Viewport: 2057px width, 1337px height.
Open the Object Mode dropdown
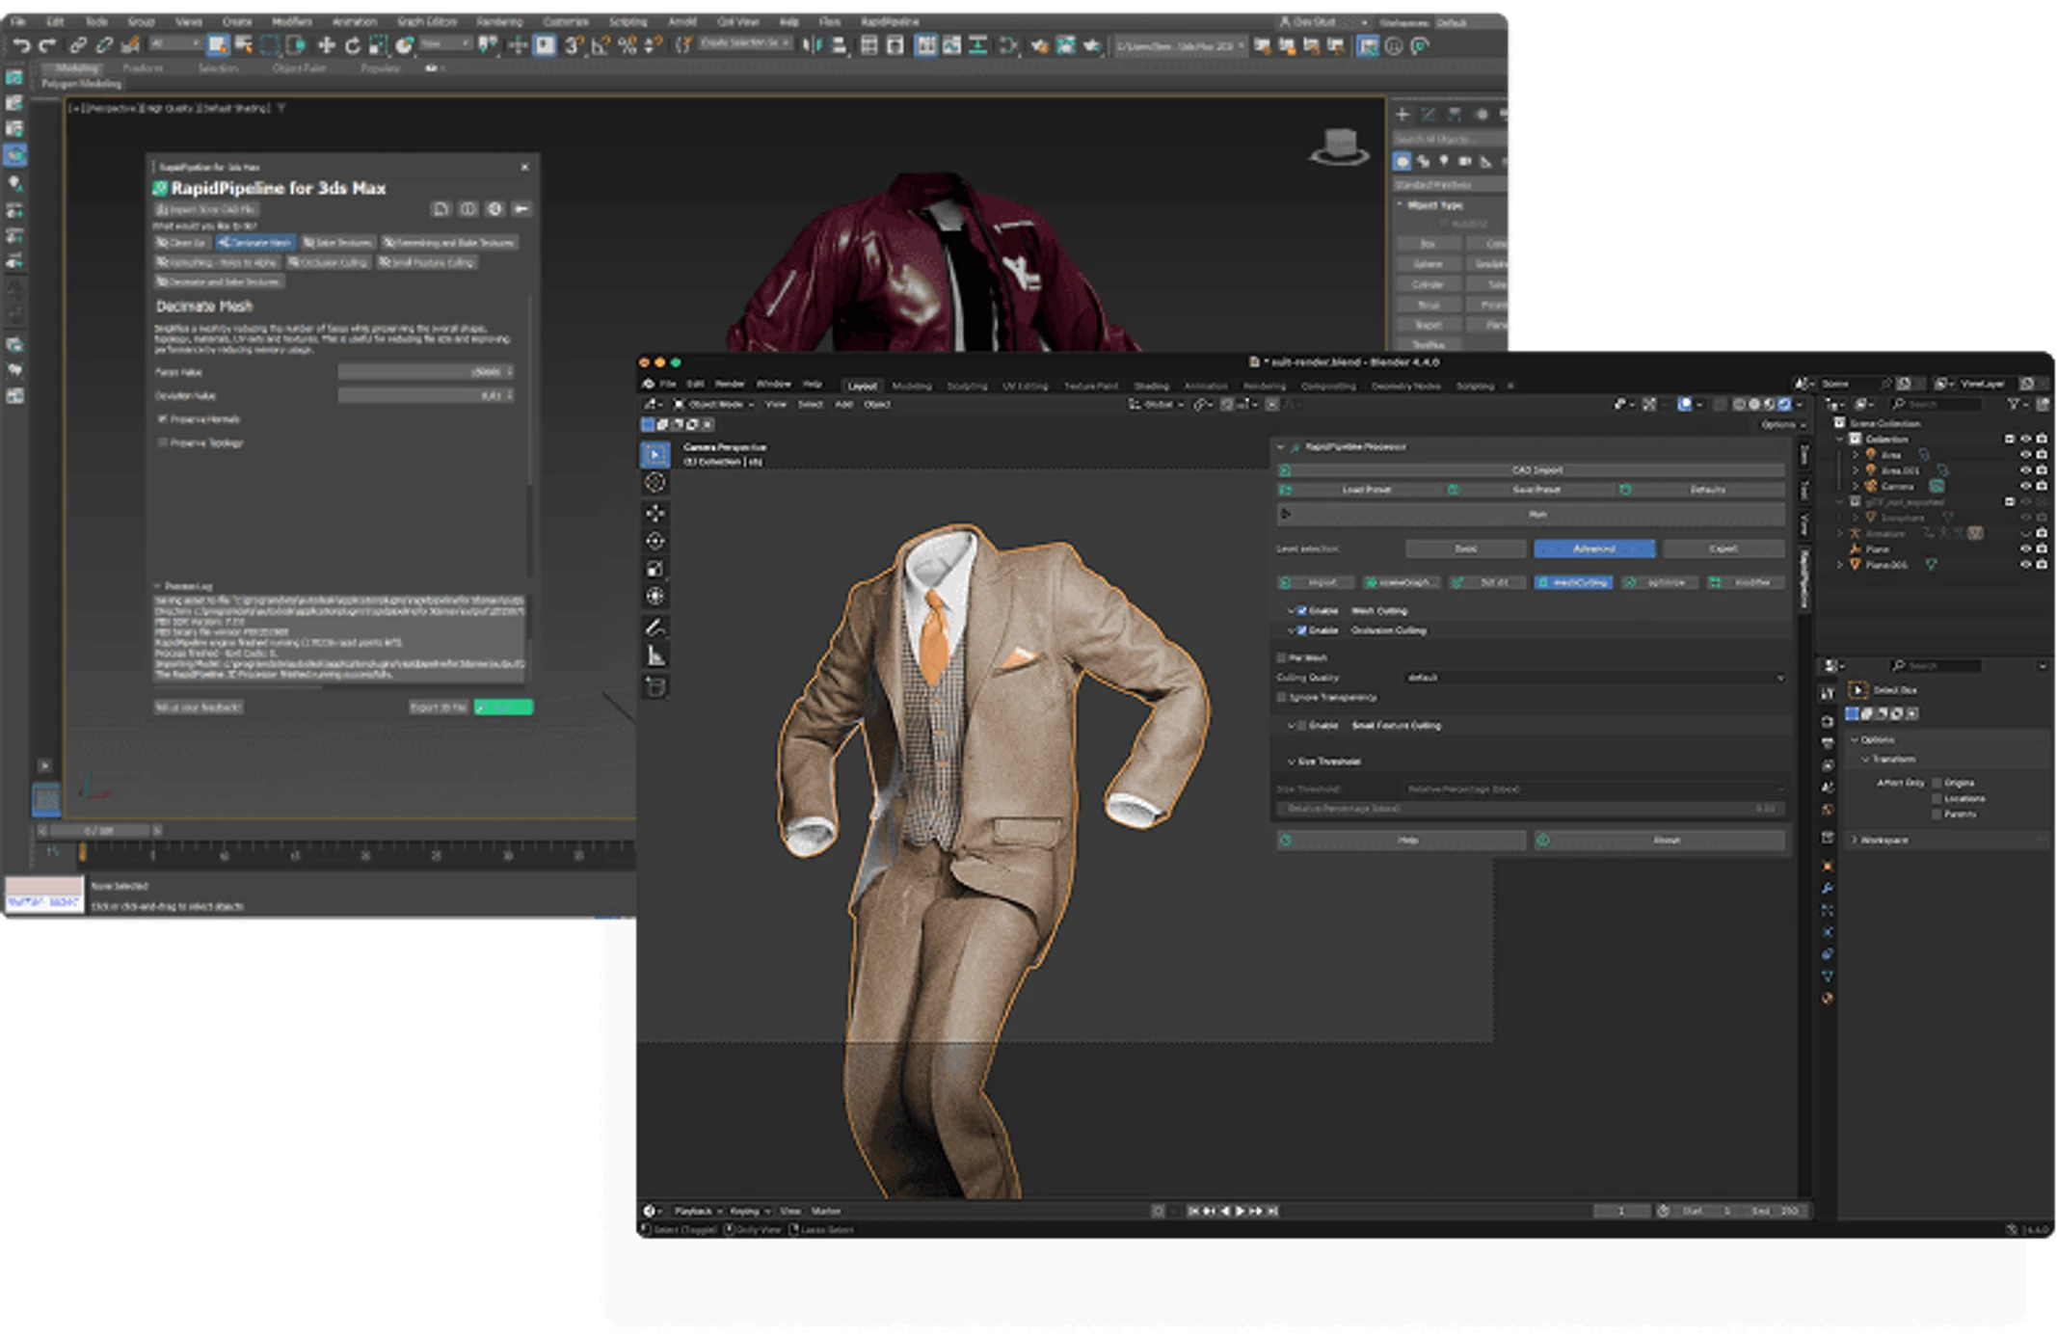click(x=714, y=405)
